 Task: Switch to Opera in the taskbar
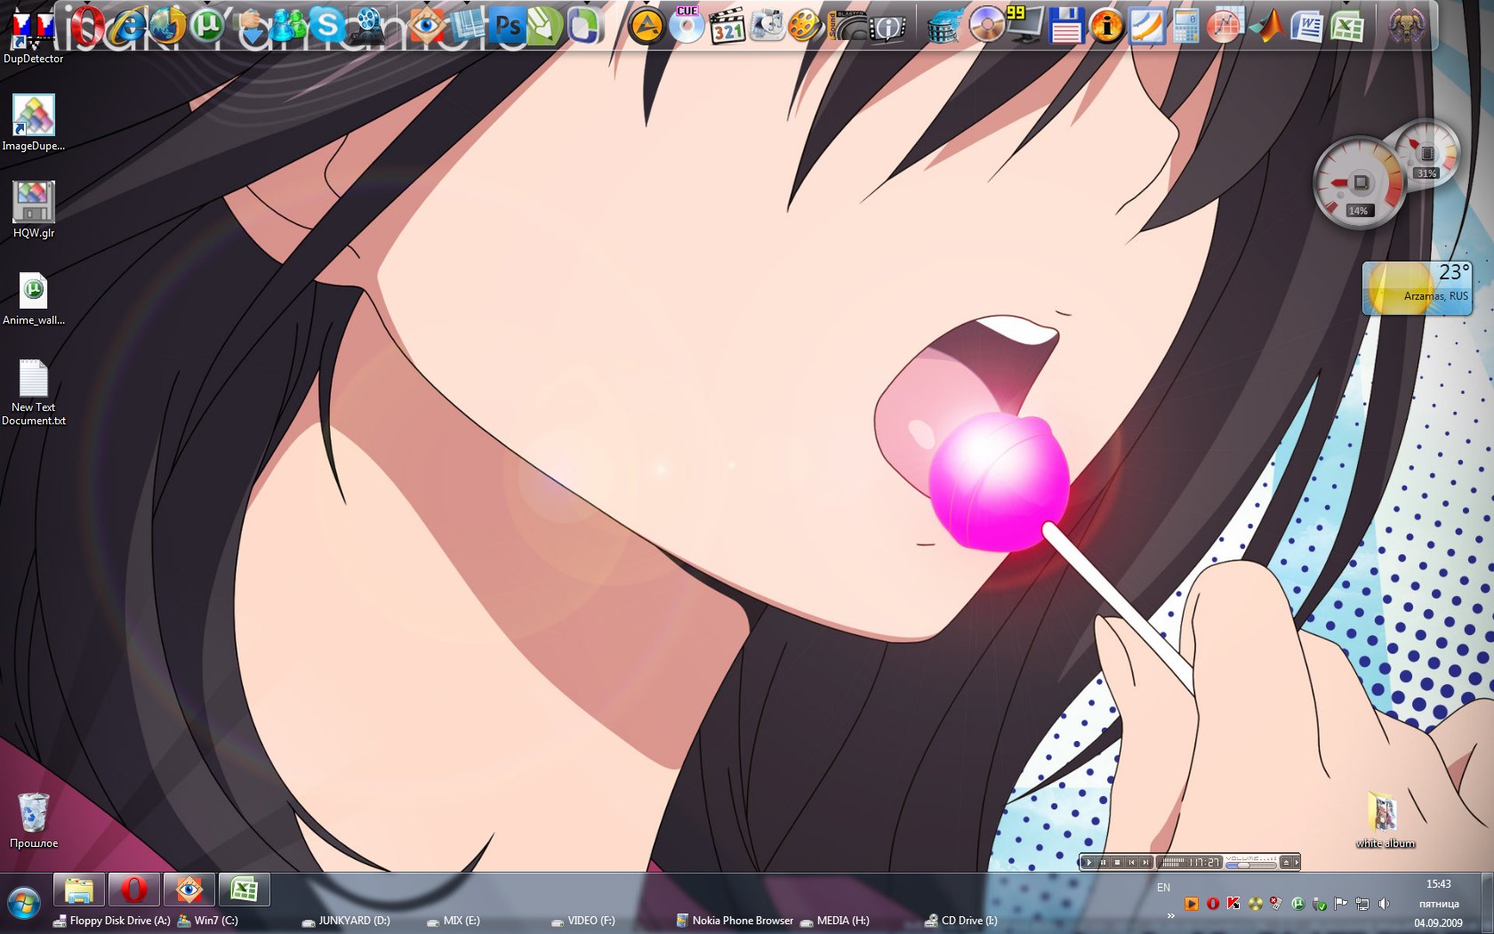click(x=134, y=890)
